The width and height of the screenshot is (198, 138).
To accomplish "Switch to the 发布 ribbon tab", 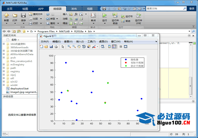I will 74,9.
